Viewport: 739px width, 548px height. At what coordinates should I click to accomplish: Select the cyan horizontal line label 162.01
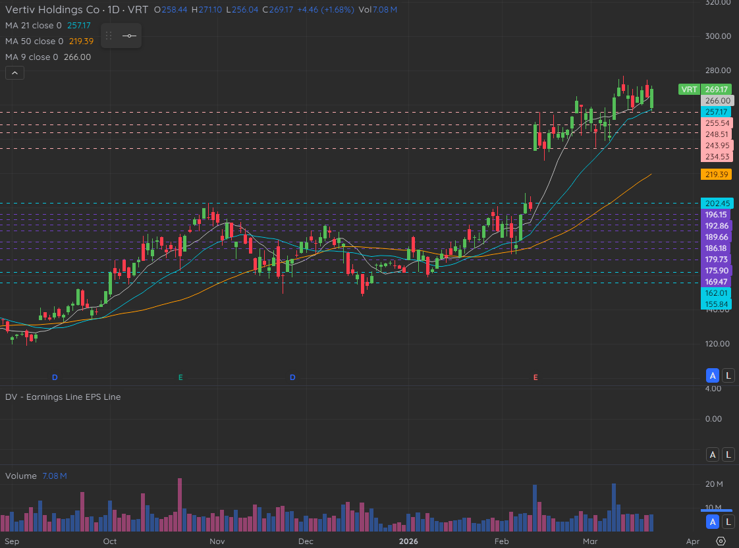(x=717, y=293)
